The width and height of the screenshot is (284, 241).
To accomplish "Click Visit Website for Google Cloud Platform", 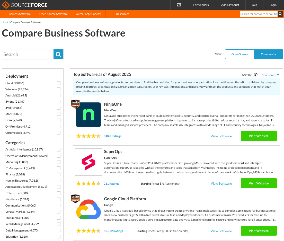I will (259, 231).
